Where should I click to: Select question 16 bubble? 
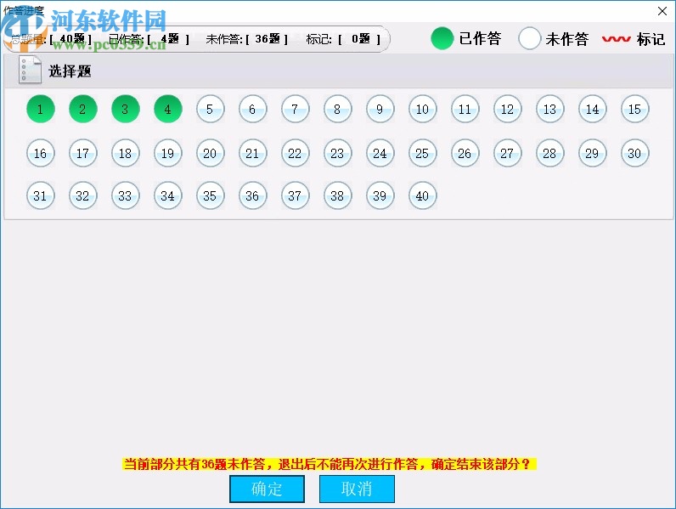(x=41, y=153)
